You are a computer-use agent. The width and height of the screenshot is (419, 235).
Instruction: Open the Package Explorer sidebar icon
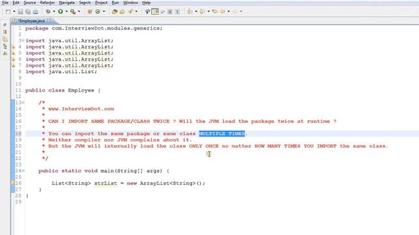click(x=5, y=39)
